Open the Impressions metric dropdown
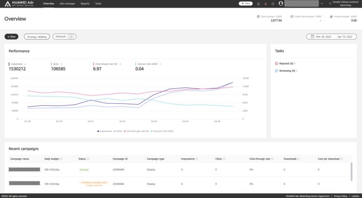 coord(25,64)
